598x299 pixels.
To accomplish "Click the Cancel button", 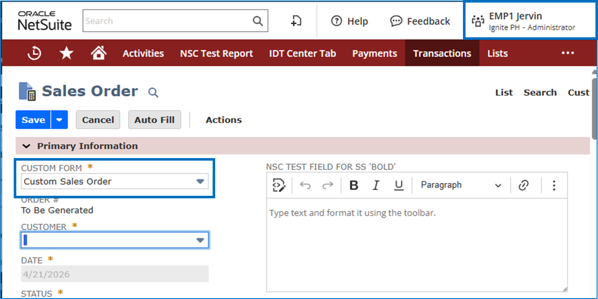I will click(98, 120).
